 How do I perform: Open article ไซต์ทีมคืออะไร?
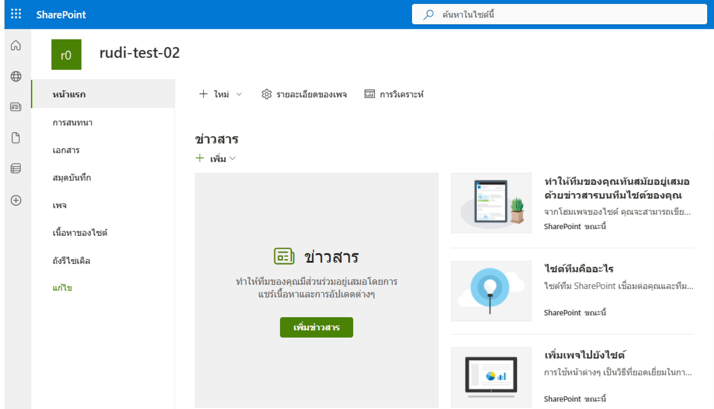tap(579, 269)
